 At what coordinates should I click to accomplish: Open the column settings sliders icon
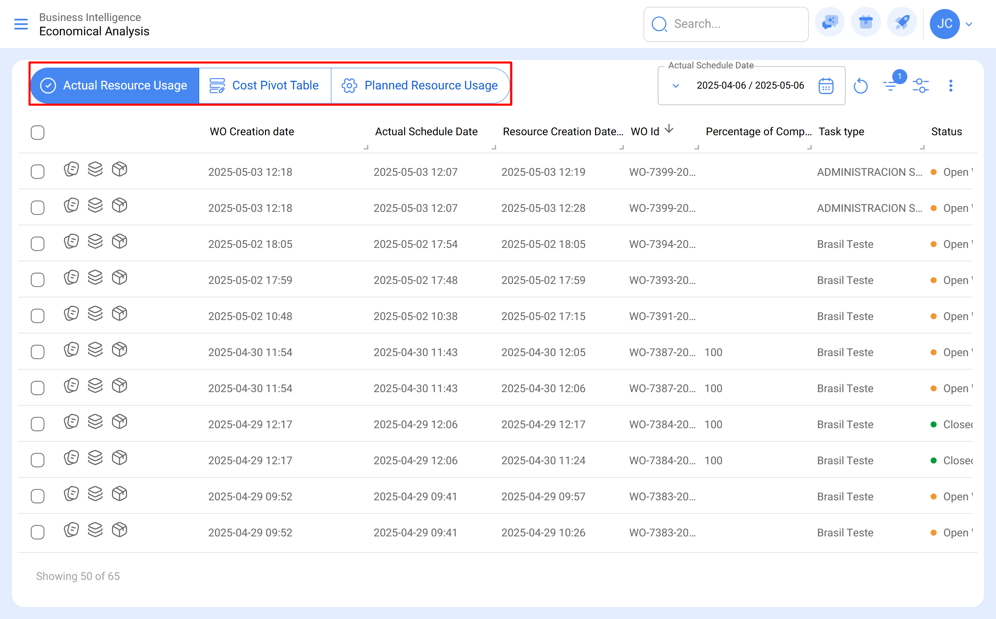(921, 86)
